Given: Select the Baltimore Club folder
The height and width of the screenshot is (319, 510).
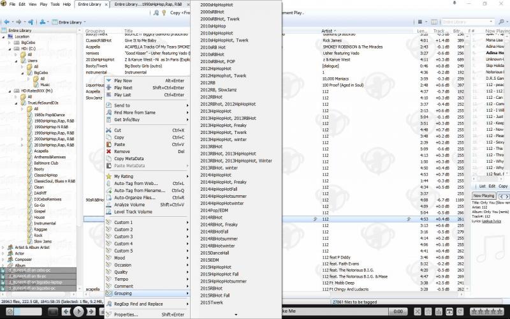Looking at the screenshot, I should coord(46,163).
